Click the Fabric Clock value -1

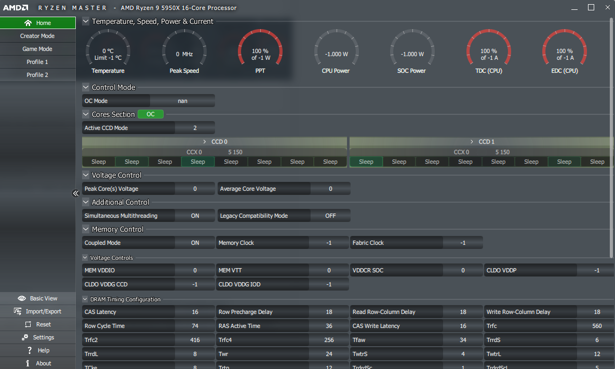point(463,243)
